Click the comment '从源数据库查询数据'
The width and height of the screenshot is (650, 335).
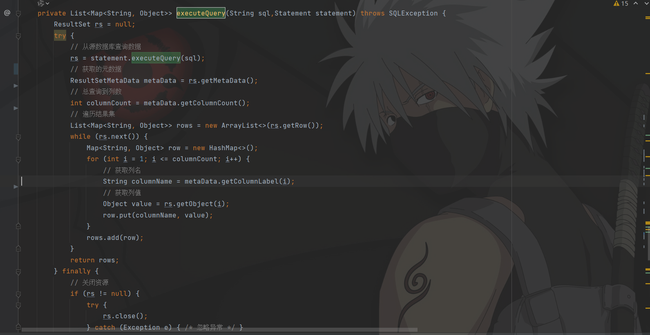click(x=112, y=47)
